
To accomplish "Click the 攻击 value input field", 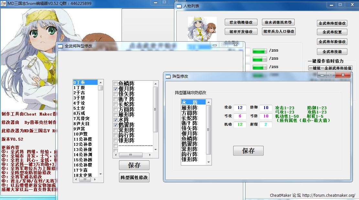I will coord(240,108).
